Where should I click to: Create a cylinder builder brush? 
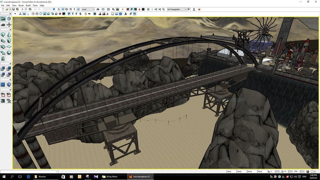[x=9, y=41]
